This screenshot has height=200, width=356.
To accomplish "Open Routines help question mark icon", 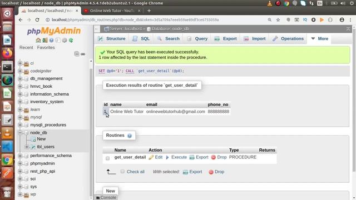I will click(130, 136).
